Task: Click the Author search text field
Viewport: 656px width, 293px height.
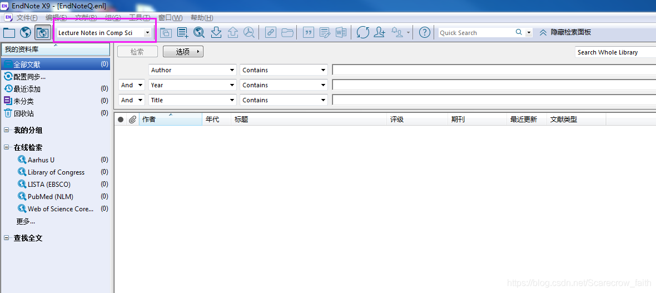Action: (x=494, y=70)
